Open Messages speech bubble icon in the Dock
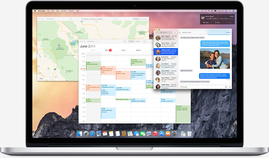 (x=136, y=134)
